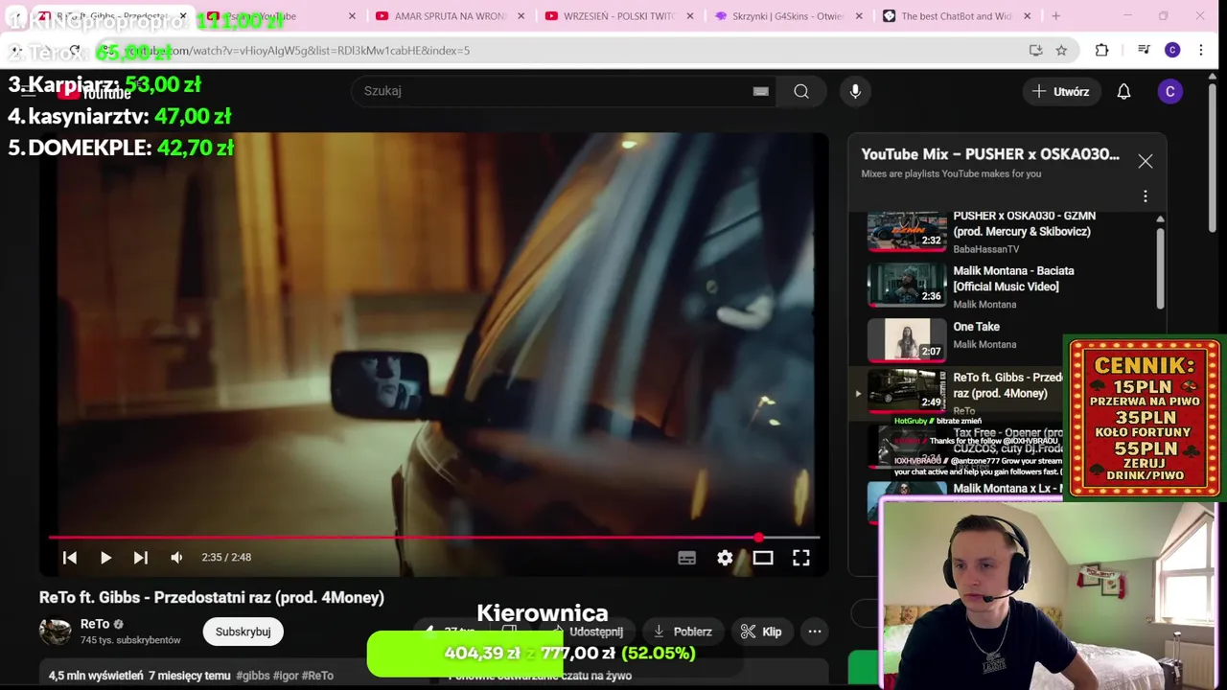Click the red scrubber handle on the progress bar

point(759,538)
